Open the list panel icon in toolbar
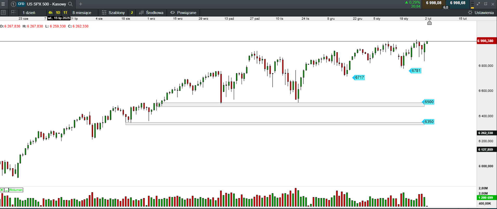The height and width of the screenshot is (209, 497). pos(3,12)
